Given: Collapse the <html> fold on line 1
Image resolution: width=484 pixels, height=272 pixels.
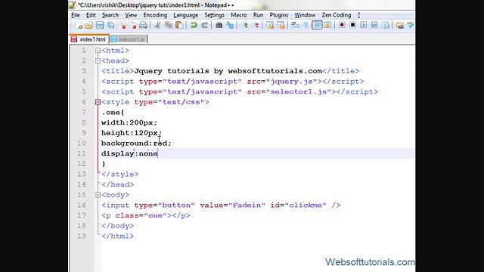Looking at the screenshot, I should click(98, 51).
